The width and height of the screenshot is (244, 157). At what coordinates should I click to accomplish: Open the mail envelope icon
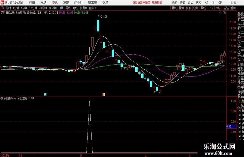pyautogui.click(x=220, y=3)
